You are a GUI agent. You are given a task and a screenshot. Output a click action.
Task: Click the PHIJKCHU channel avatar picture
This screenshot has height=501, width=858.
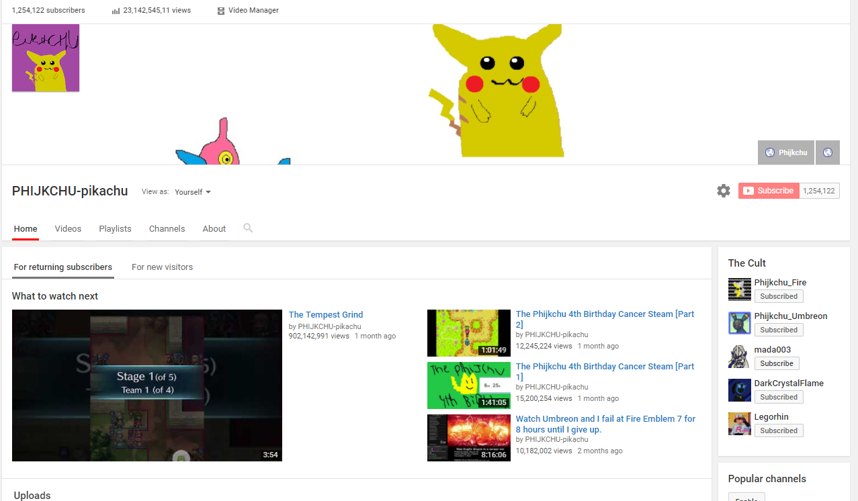point(46,58)
